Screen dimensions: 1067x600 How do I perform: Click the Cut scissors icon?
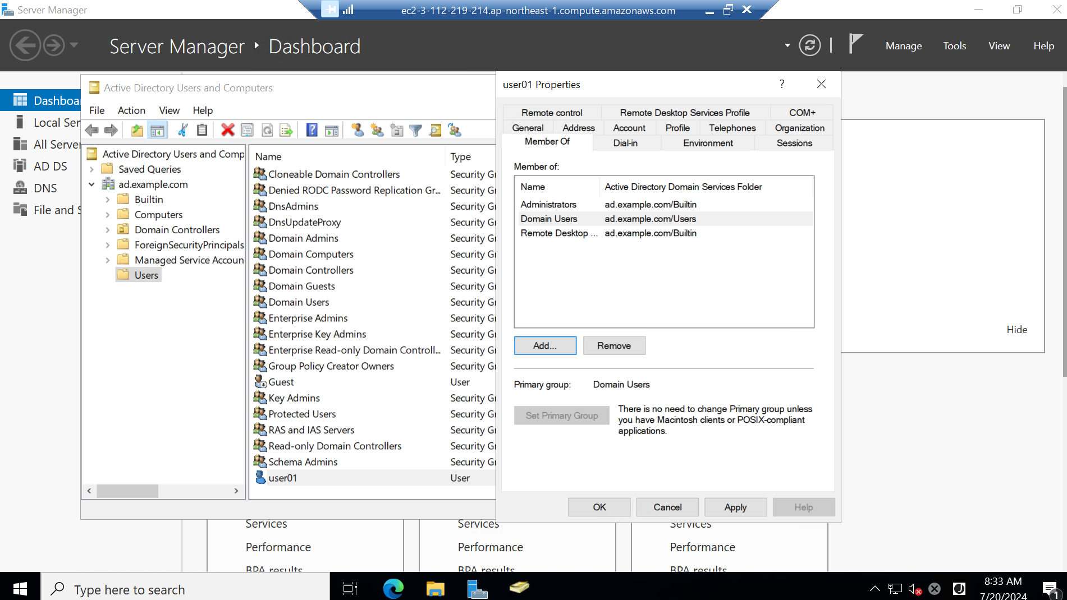click(x=182, y=131)
